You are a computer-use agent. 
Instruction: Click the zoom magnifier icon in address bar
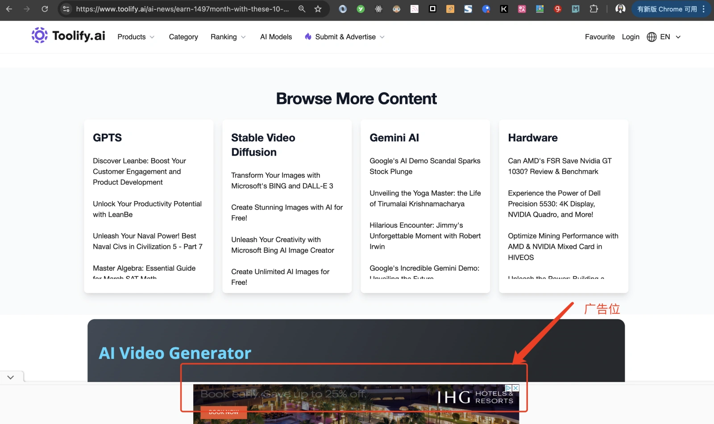pyautogui.click(x=302, y=9)
